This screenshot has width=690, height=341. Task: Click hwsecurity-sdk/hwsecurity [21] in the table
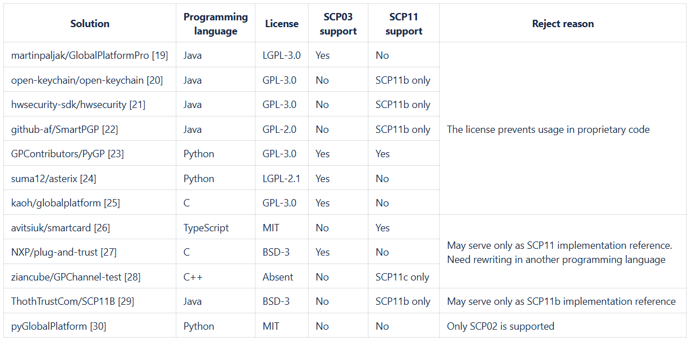coord(78,105)
